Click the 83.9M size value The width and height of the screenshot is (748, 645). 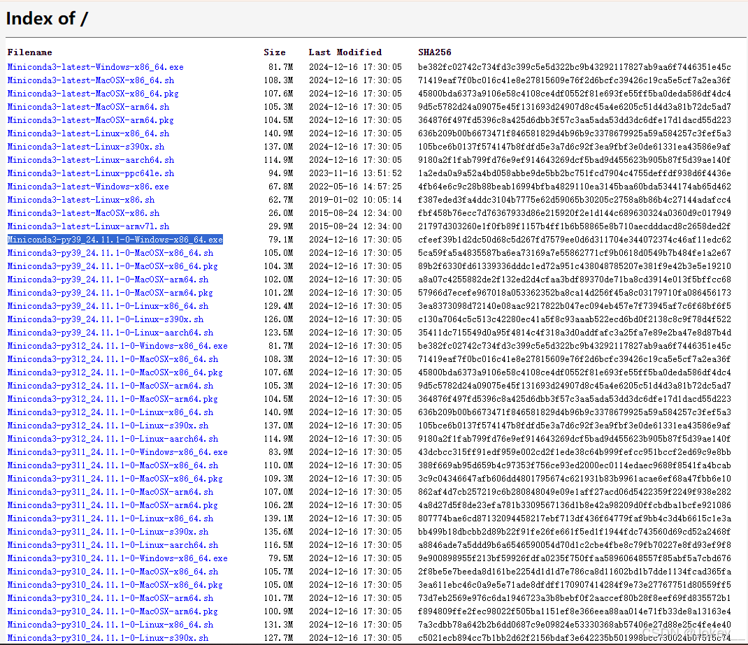[x=281, y=452]
